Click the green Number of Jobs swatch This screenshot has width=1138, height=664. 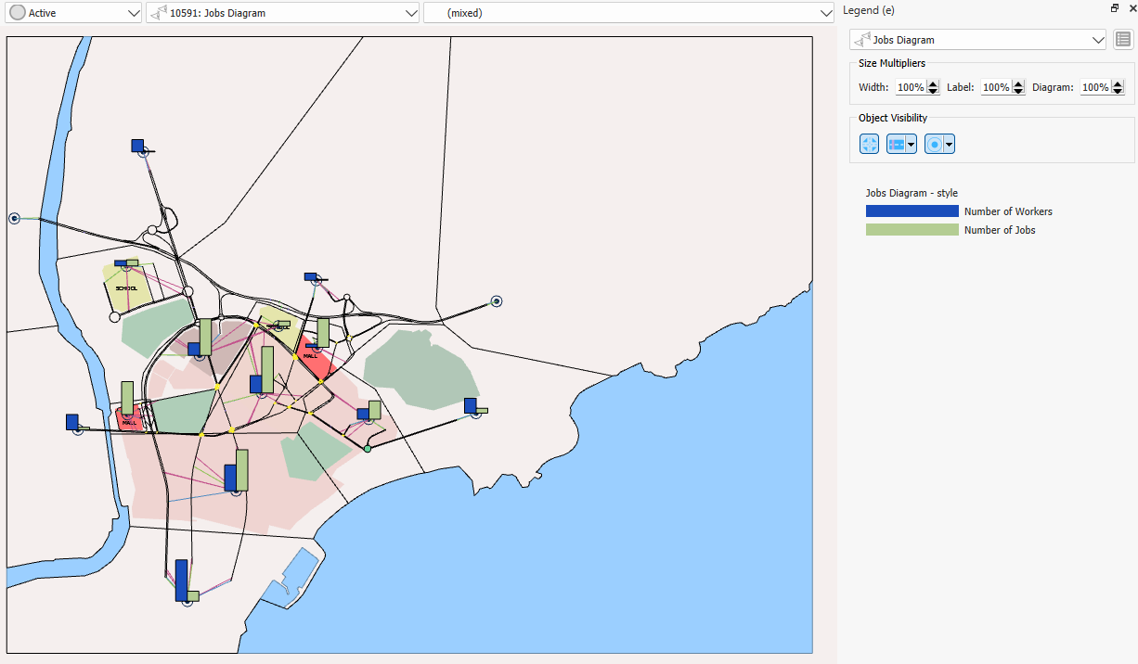point(912,230)
